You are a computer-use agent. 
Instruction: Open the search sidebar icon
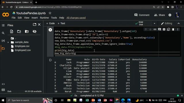click(3, 33)
